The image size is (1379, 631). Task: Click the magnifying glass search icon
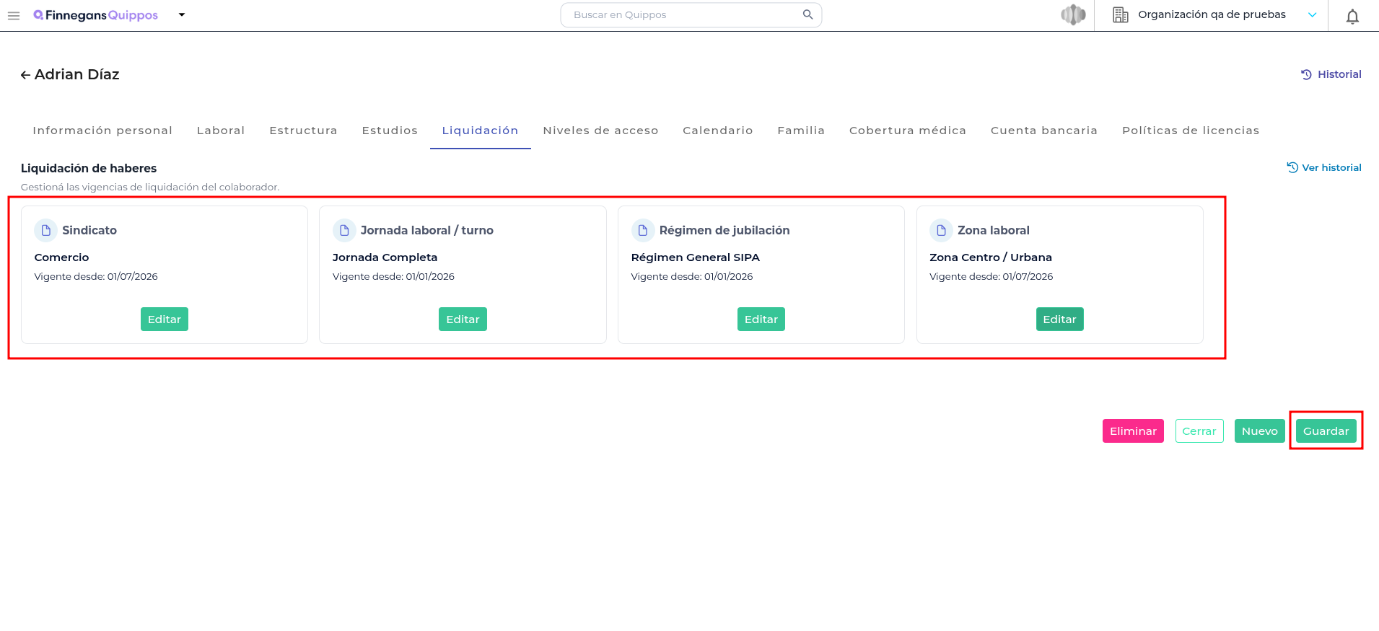coord(807,14)
